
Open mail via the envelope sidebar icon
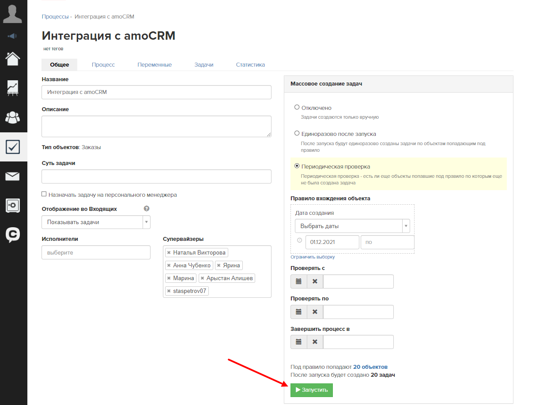13,176
